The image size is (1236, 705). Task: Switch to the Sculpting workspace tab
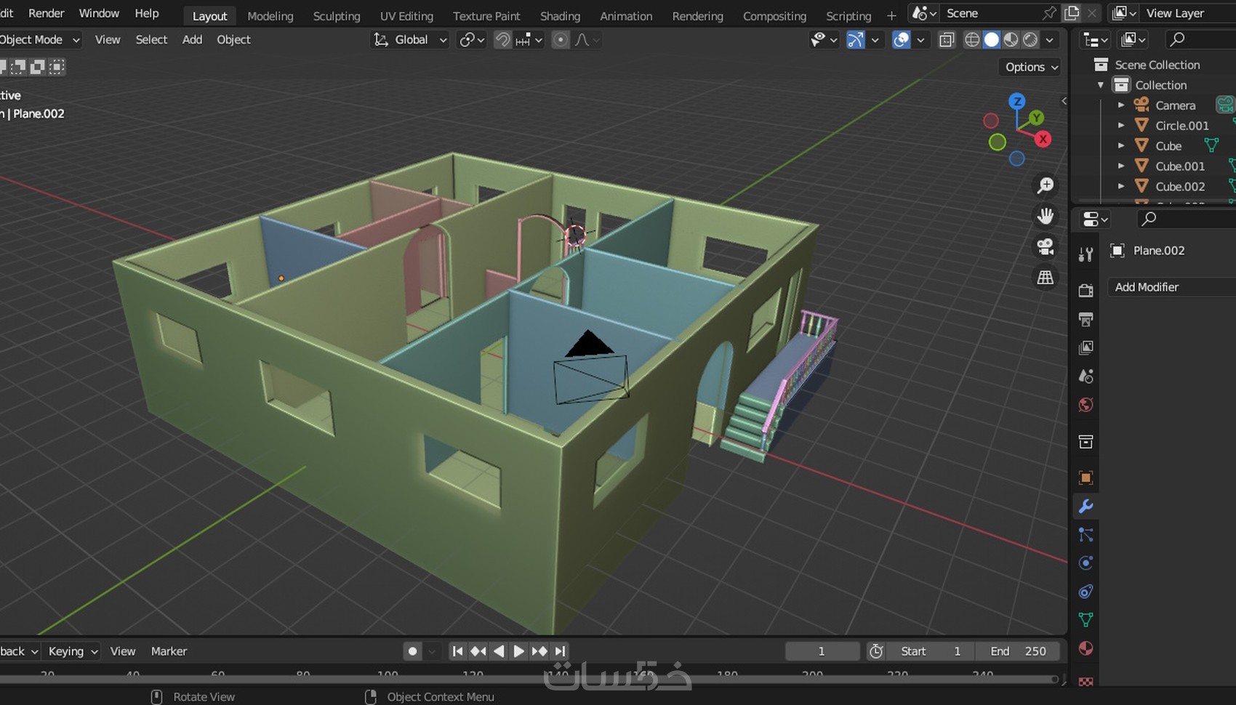coord(336,16)
